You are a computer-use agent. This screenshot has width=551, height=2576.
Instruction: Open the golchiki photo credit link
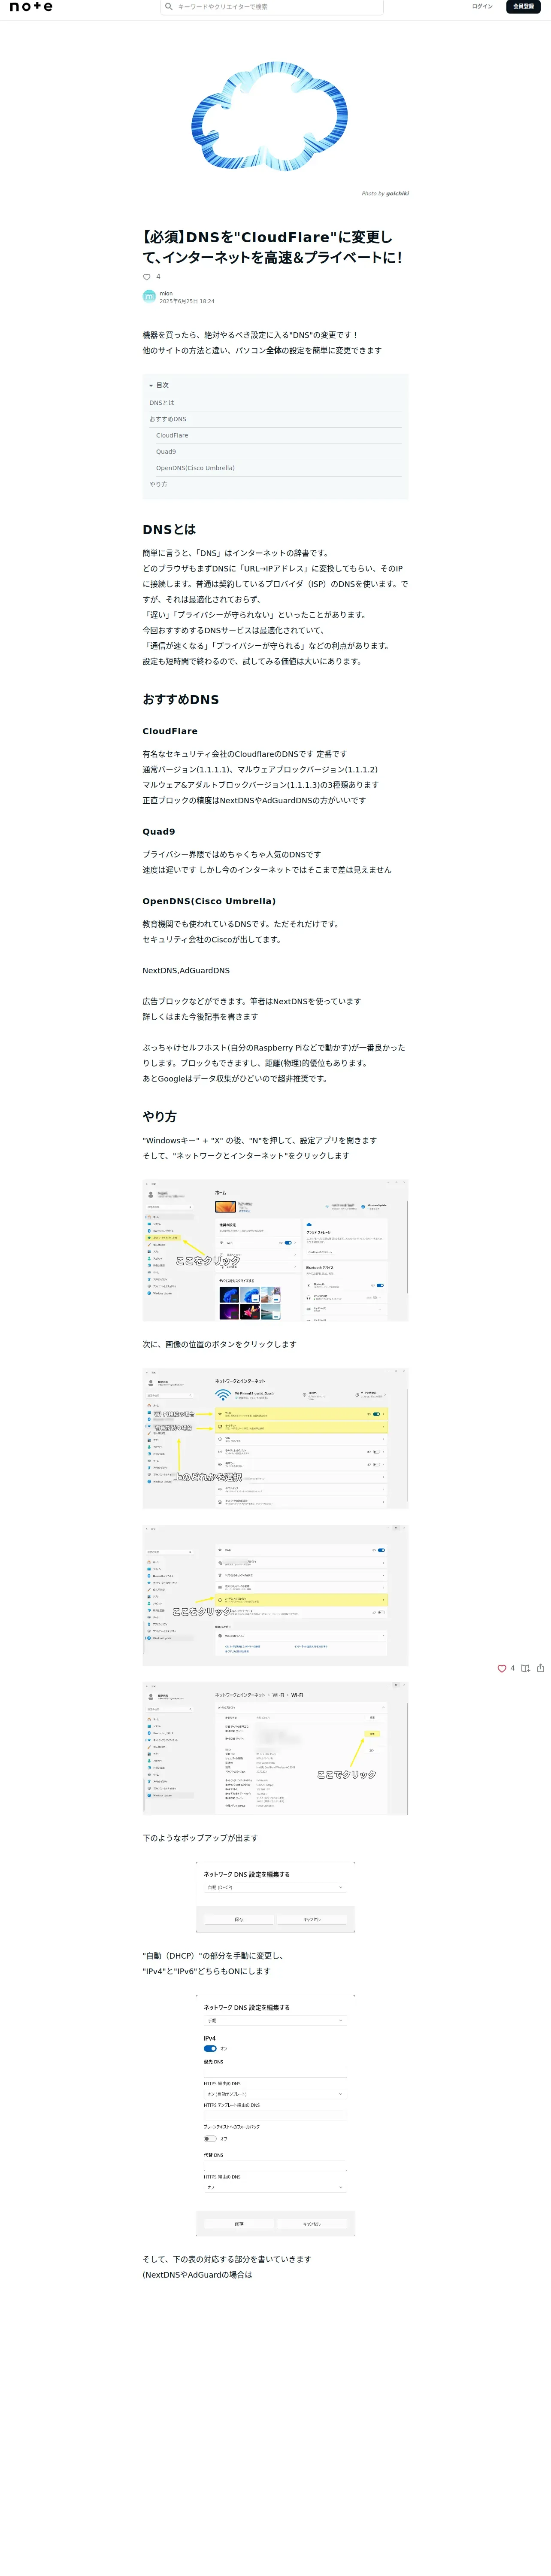[x=397, y=194]
